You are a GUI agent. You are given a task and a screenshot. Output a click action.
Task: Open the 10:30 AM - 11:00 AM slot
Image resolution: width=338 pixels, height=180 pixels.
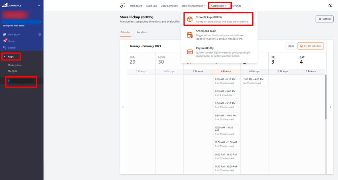(x=226, y=144)
